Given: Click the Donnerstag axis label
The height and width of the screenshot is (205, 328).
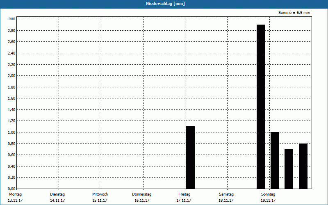Looking at the screenshot, I should click(141, 194).
